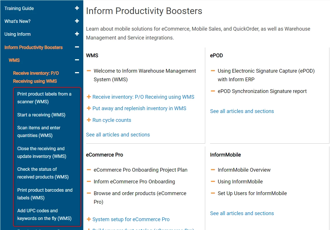Open Print product barcodes and labels
330x230 pixels.
[45, 194]
